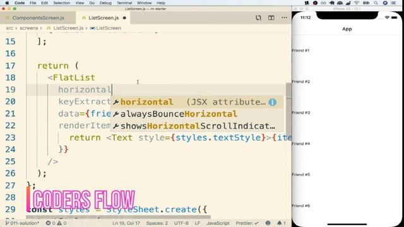This screenshot has width=404, height=227.
Task: Switch to the ComponentsScreen.js tab
Action: tap(38, 18)
